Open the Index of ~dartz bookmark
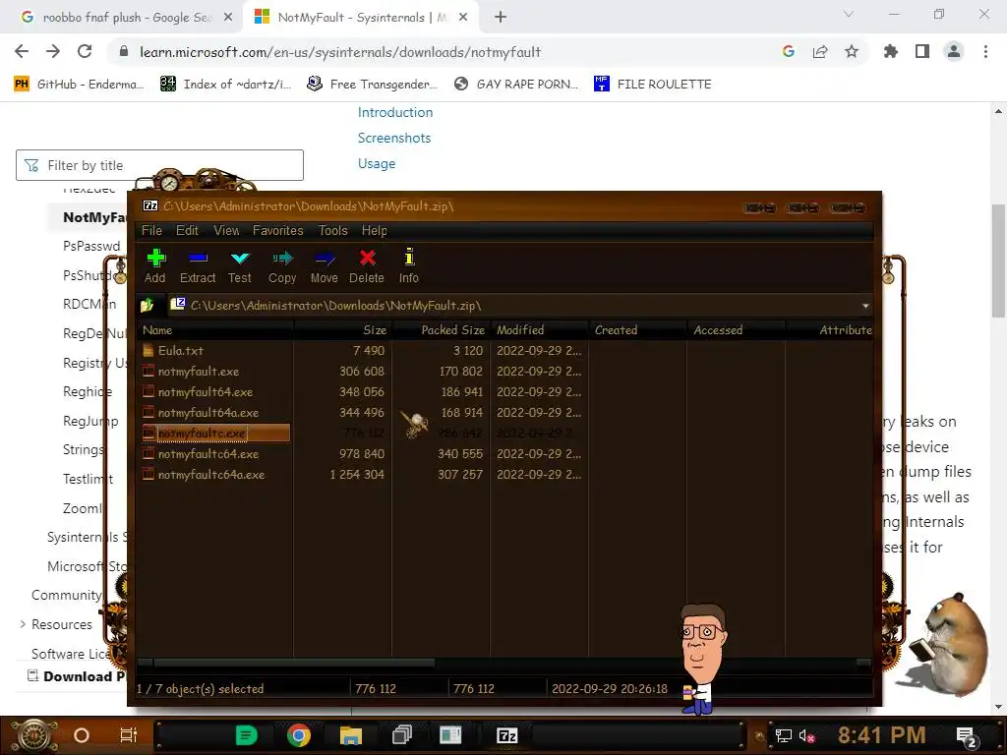This screenshot has width=1007, height=755. [x=225, y=85]
